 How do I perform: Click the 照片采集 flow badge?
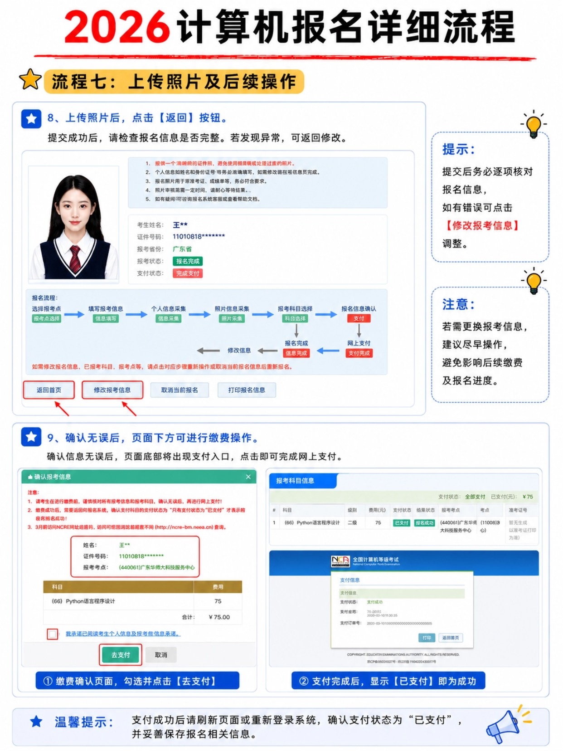pyautogui.click(x=232, y=318)
